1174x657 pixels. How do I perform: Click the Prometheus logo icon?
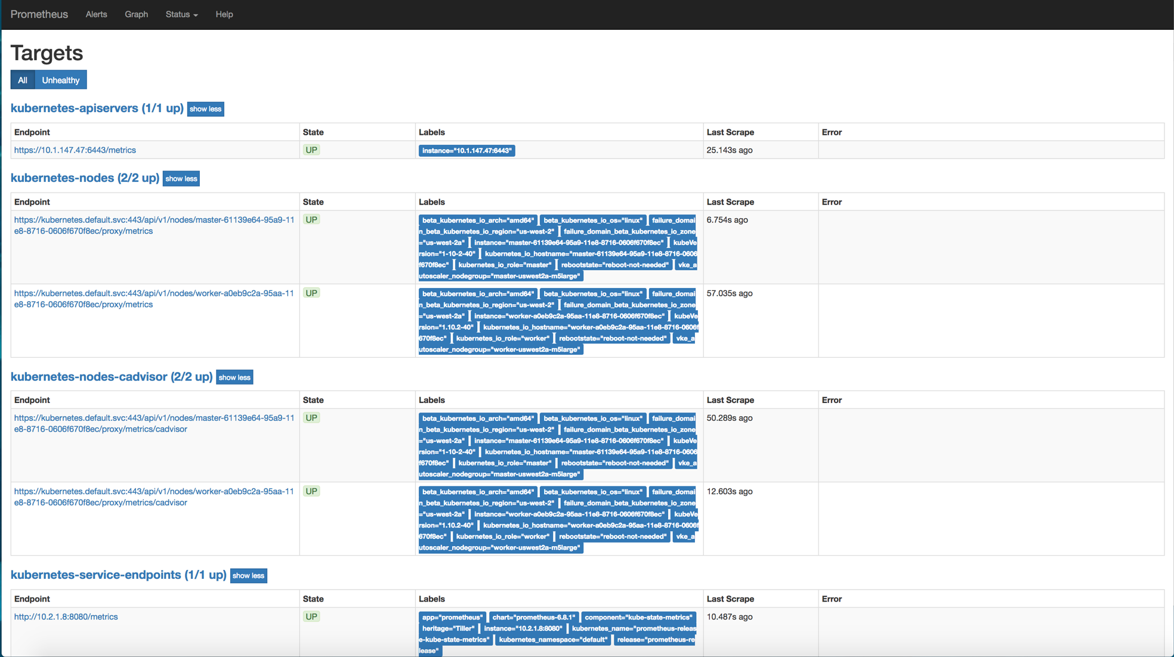pyautogui.click(x=39, y=14)
